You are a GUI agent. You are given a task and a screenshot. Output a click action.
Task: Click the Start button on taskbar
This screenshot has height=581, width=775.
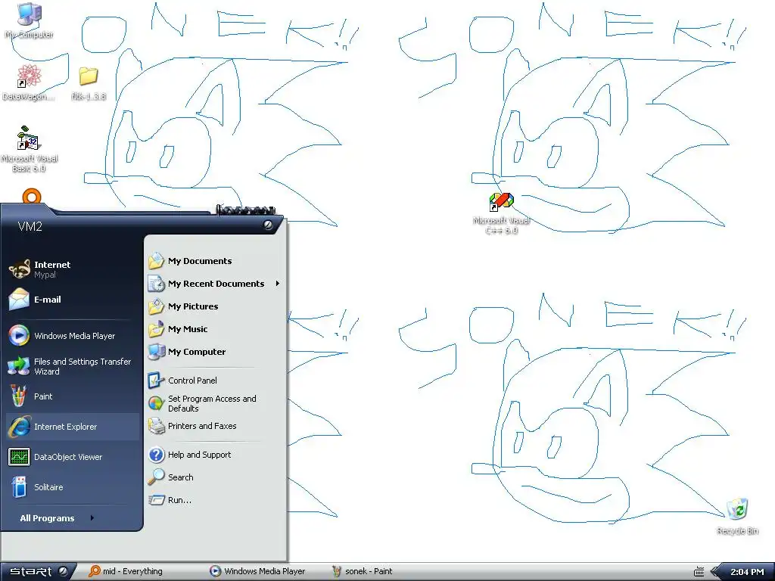38,572
